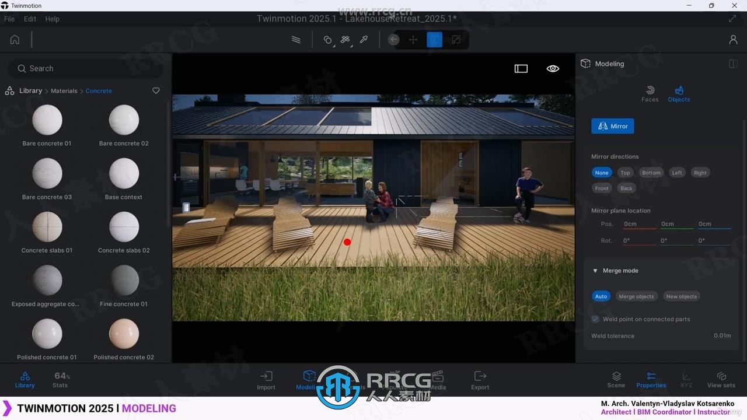Go to the Home screen icon
This screenshot has width=747, height=420.
pos(15,40)
